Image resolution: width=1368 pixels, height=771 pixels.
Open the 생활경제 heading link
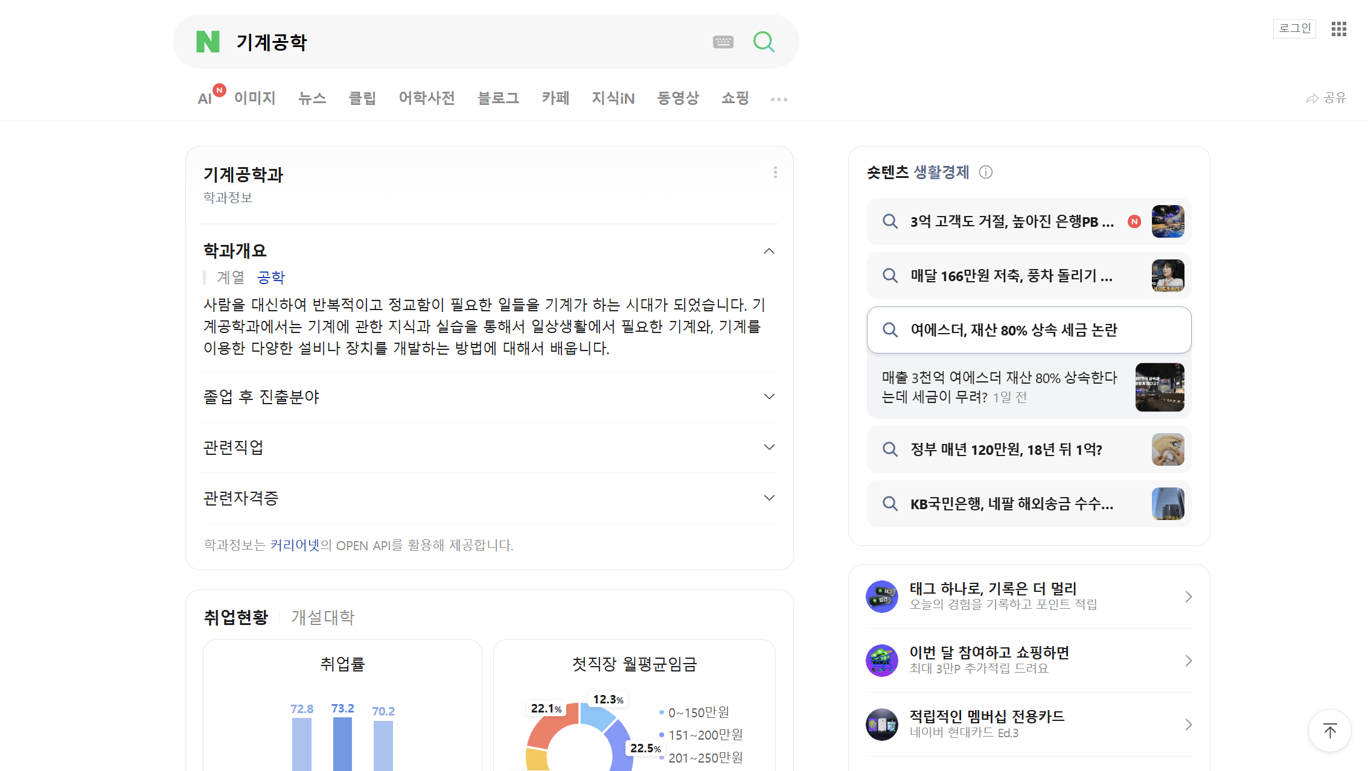[941, 173]
